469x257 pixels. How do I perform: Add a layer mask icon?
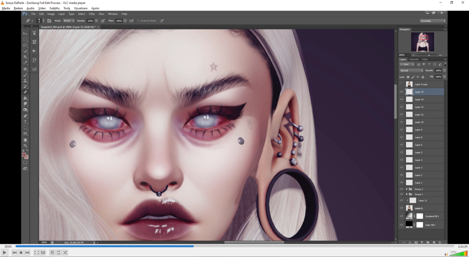tap(416, 243)
